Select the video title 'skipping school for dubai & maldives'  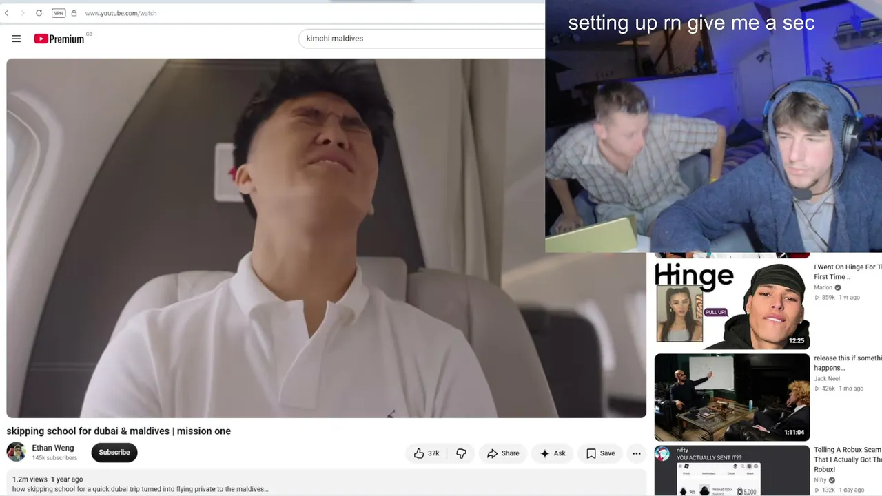[x=119, y=431]
